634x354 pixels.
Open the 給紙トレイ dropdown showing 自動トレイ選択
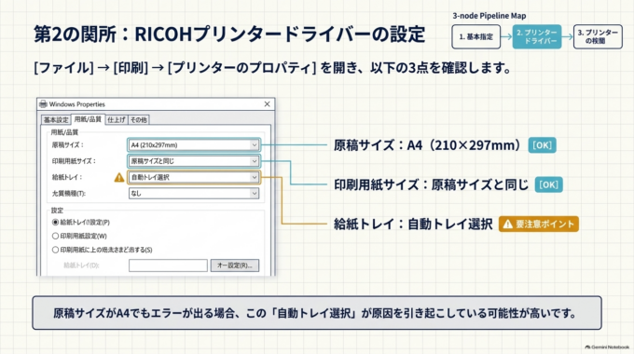pyautogui.click(x=194, y=177)
